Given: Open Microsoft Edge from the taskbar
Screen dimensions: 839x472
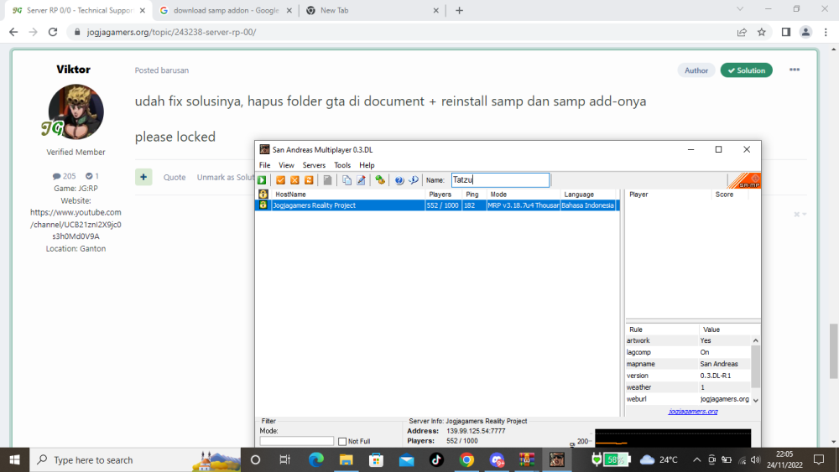Looking at the screenshot, I should tap(315, 459).
